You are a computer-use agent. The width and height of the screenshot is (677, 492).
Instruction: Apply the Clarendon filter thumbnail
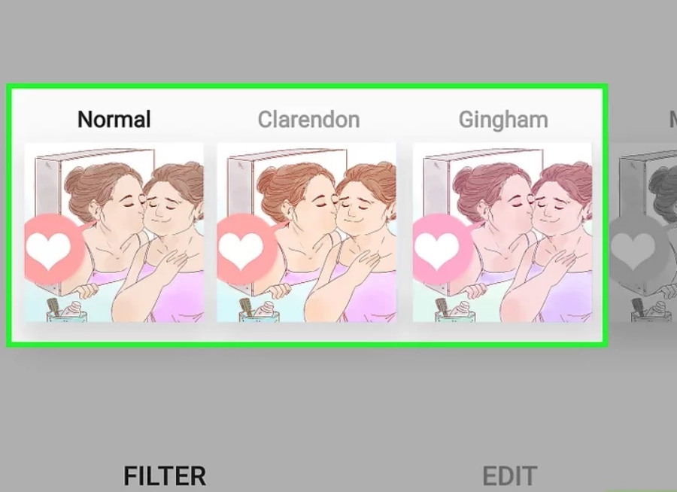[x=306, y=232]
